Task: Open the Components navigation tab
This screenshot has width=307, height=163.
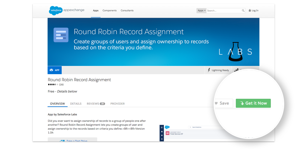Action: click(x=109, y=11)
